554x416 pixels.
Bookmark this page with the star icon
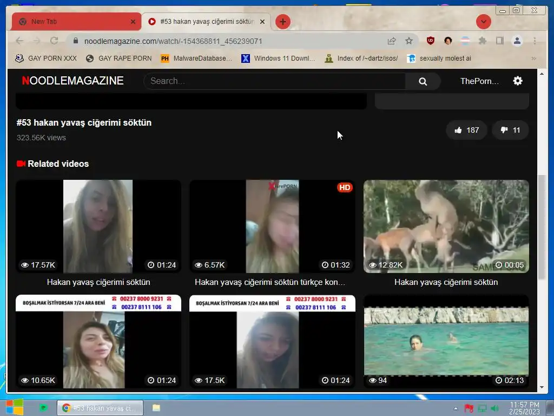tap(409, 41)
